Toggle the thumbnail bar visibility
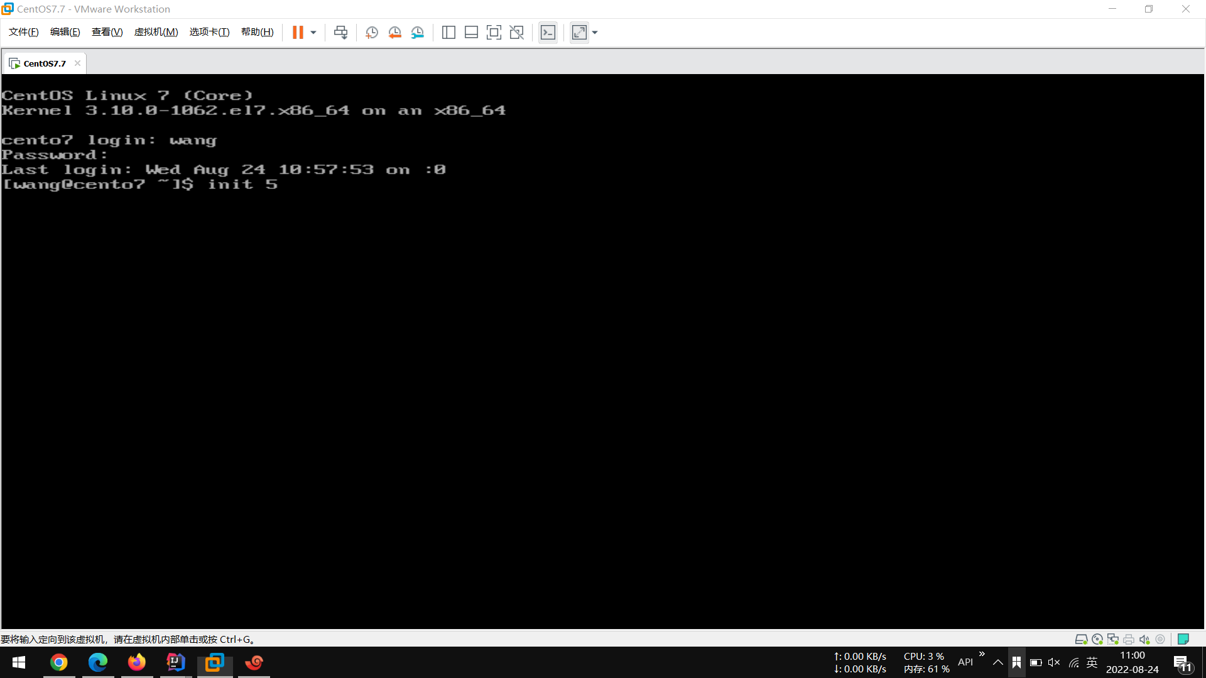Viewport: 1206px width, 678px height. pos(471,32)
